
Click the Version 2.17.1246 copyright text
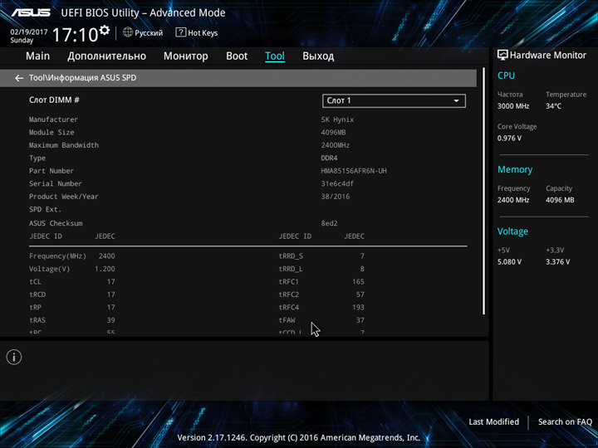pyautogui.click(x=299, y=438)
